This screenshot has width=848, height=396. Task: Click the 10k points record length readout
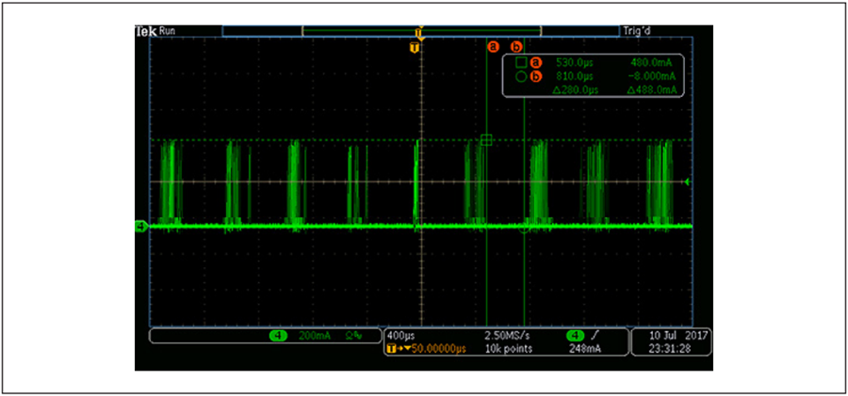point(509,348)
